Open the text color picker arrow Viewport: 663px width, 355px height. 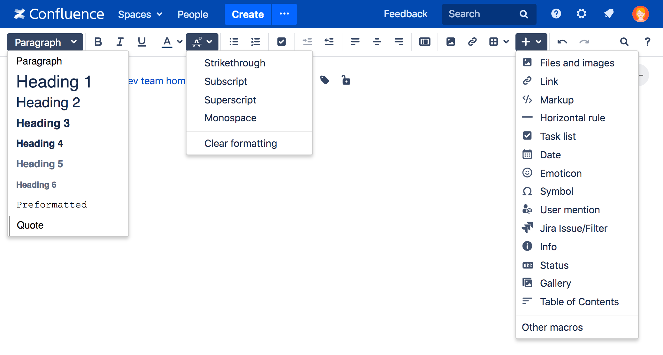[180, 42]
